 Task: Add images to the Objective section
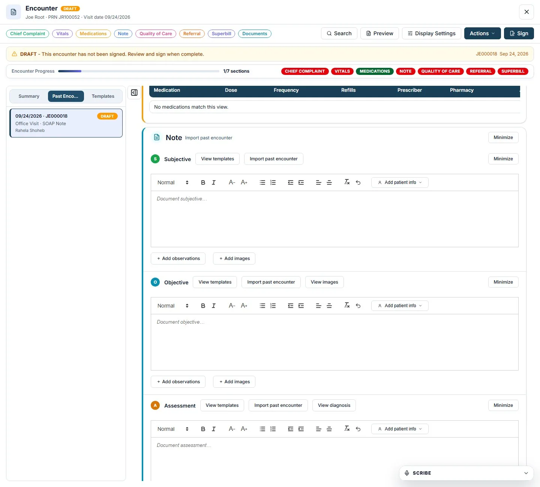[234, 382]
